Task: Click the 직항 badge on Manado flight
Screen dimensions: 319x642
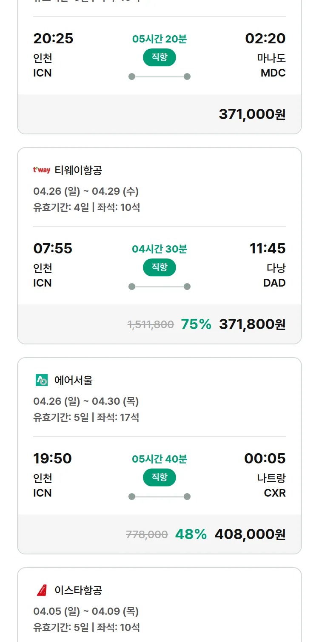Action: [159, 57]
